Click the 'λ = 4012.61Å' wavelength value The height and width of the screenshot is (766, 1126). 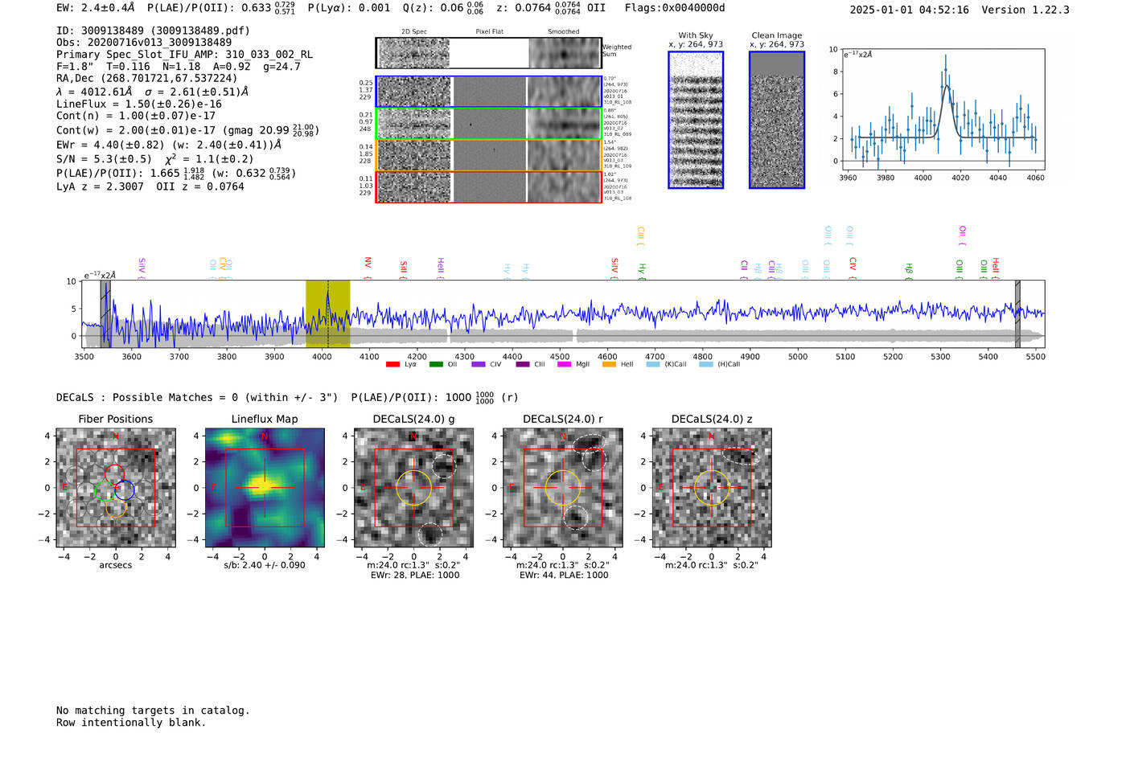pyautogui.click(x=94, y=92)
